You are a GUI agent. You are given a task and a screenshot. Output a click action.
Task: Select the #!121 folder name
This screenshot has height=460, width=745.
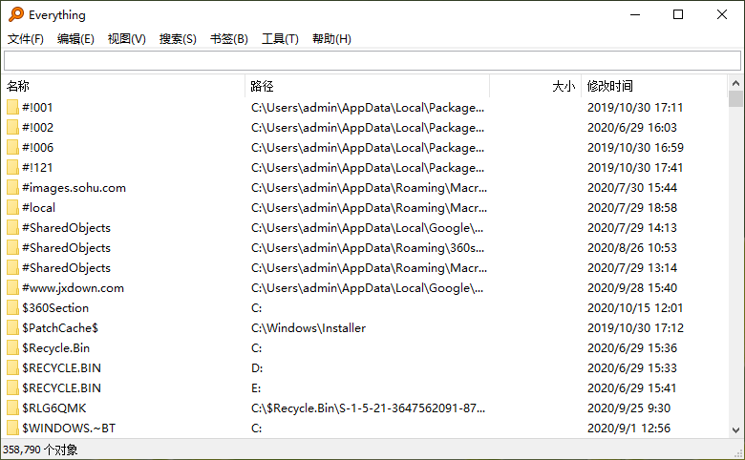point(37,168)
